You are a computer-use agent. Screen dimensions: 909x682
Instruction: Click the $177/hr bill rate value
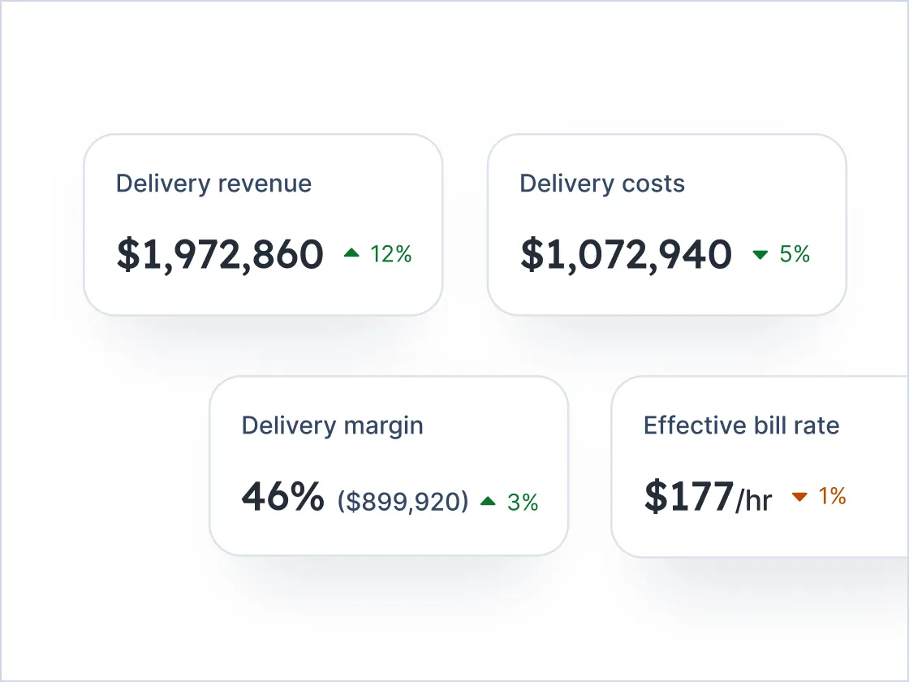click(x=709, y=498)
